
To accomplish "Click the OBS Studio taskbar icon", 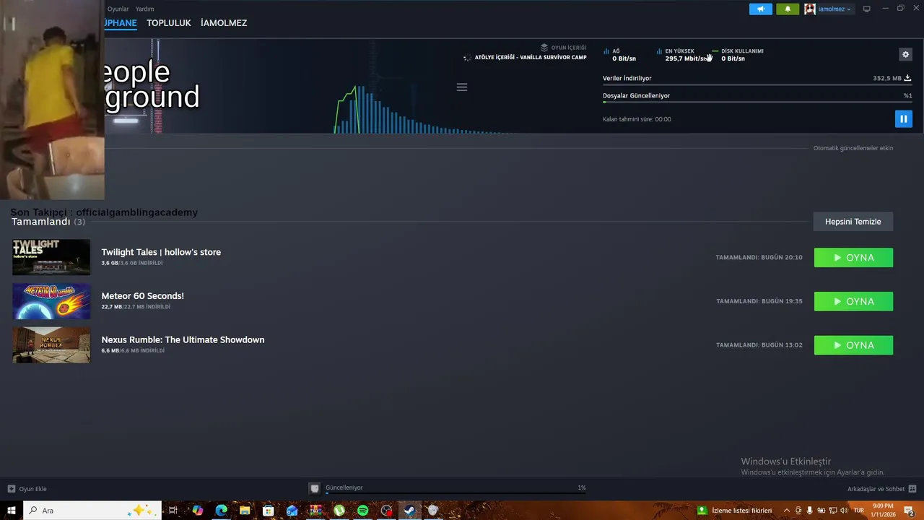I will 386,511.
